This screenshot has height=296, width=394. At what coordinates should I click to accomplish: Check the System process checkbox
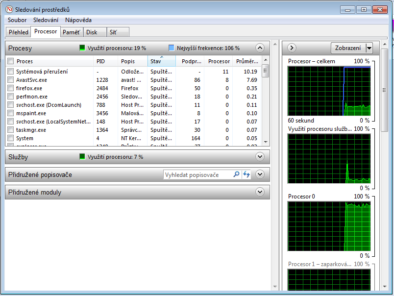tap(11, 138)
